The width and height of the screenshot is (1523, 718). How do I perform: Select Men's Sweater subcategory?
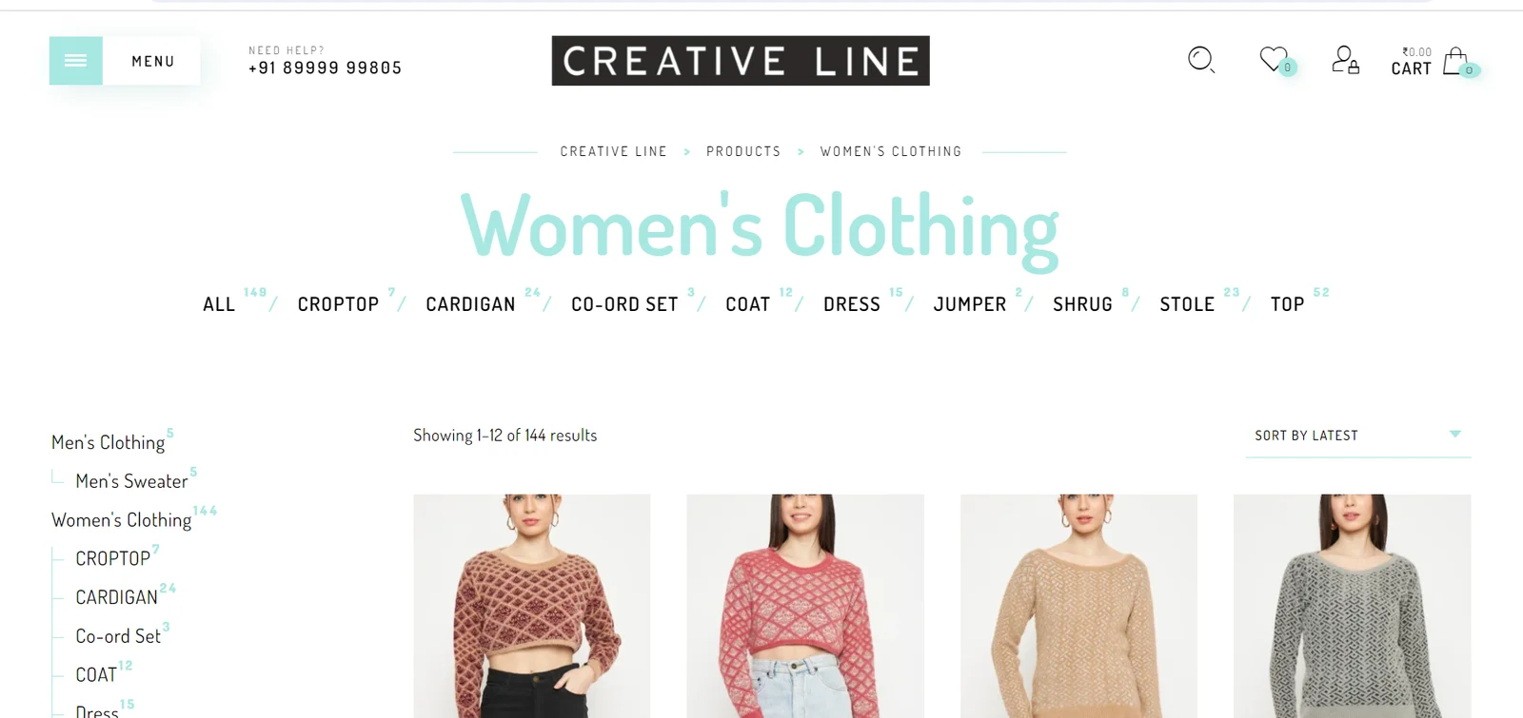[x=131, y=481]
